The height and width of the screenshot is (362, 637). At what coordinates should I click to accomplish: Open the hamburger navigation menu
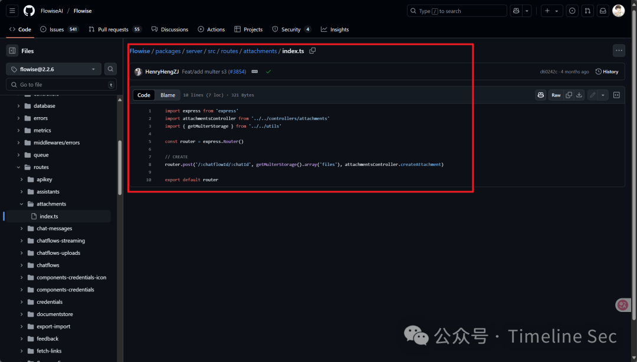[x=12, y=11]
